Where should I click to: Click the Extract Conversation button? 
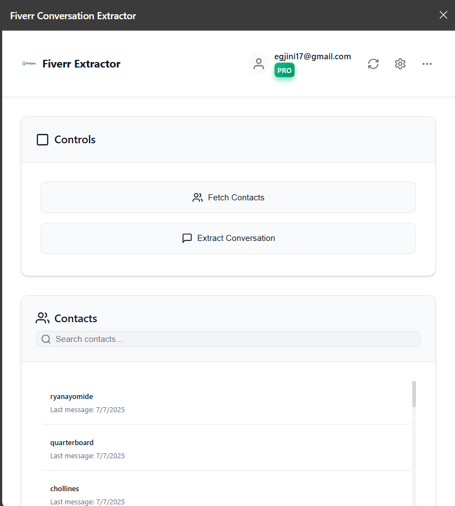pos(228,239)
